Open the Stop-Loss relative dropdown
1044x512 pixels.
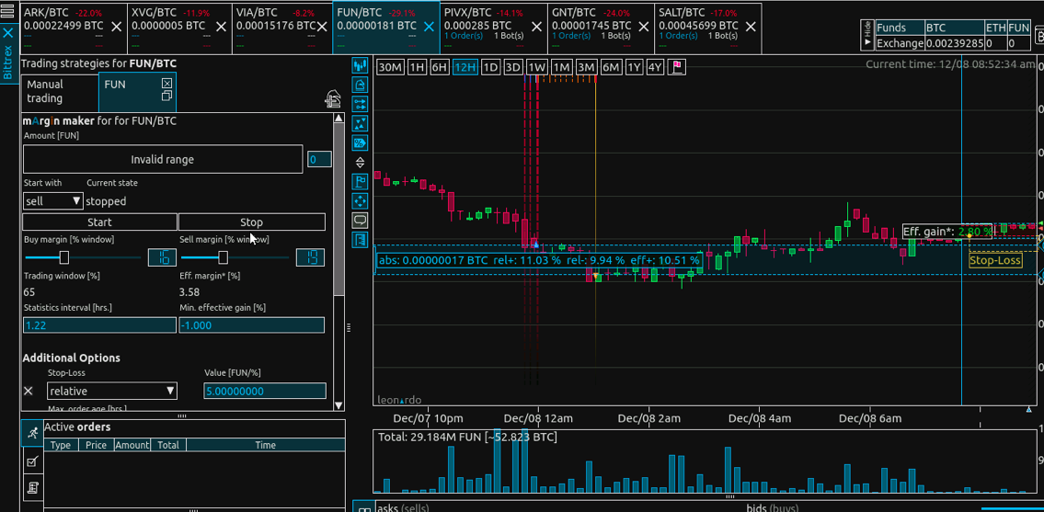[112, 391]
